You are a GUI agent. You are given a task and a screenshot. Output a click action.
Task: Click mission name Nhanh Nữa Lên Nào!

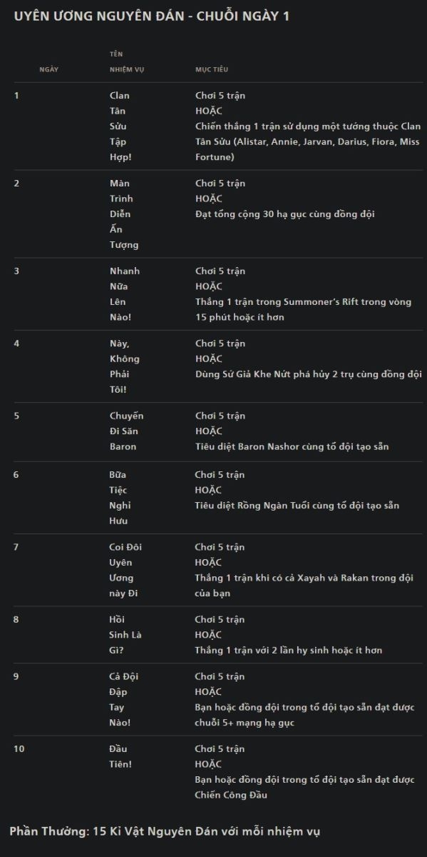click(x=125, y=294)
